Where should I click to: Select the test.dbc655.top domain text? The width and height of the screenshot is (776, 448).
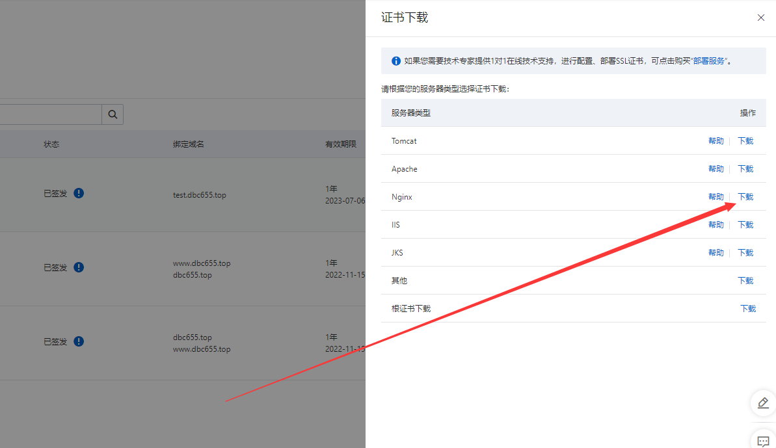[200, 195]
